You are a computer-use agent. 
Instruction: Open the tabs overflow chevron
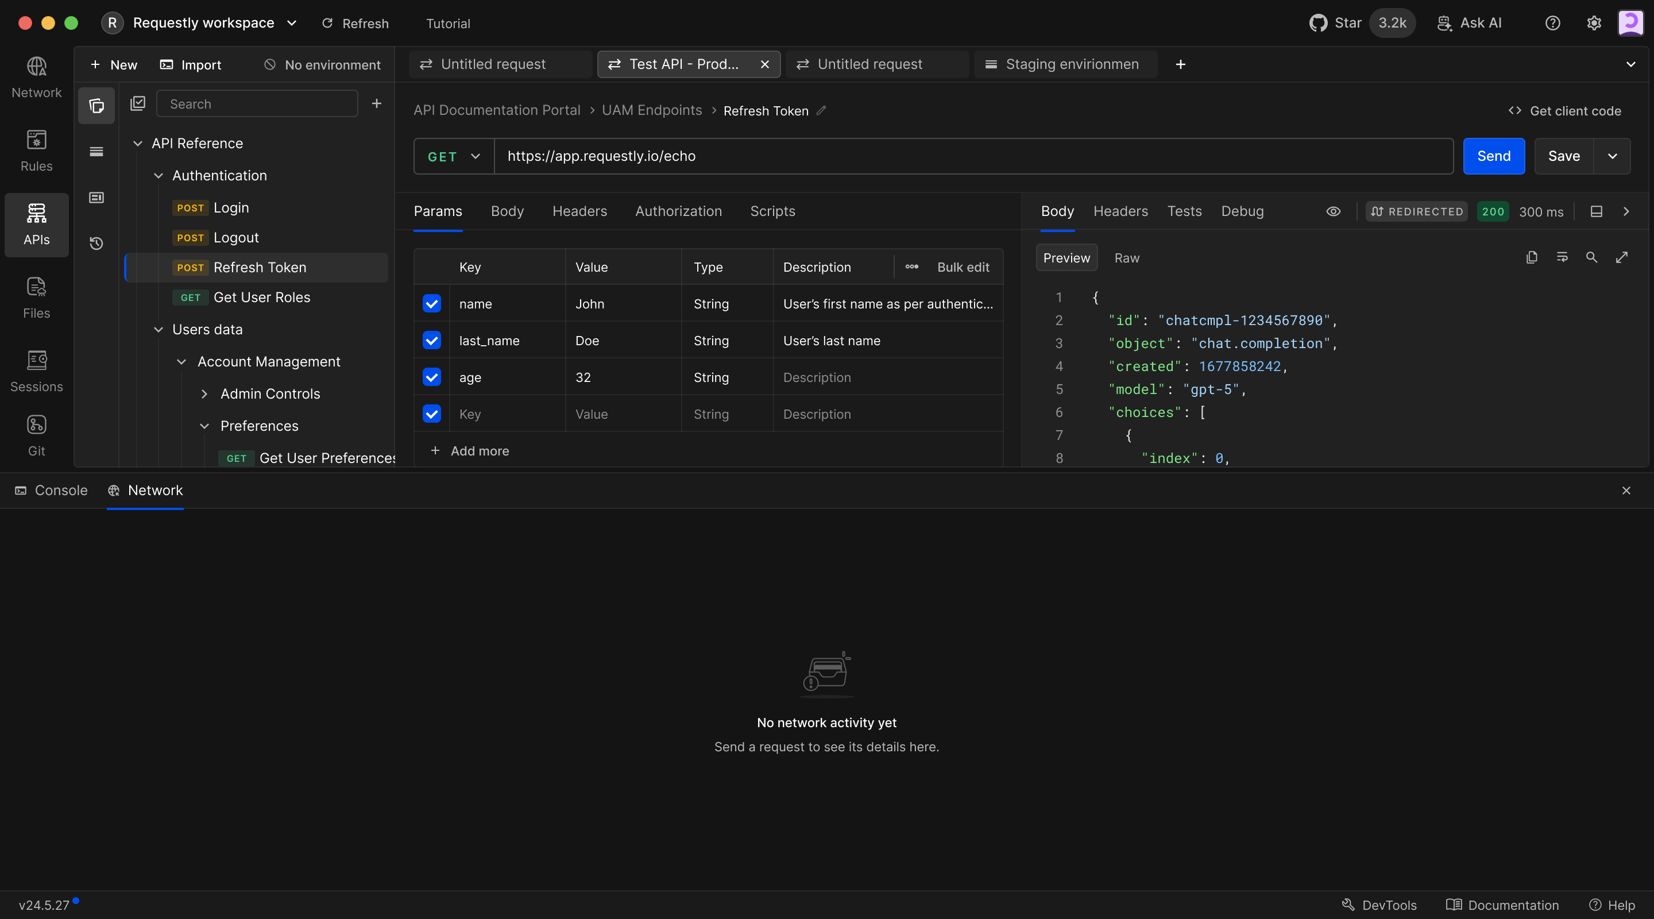[x=1631, y=64]
